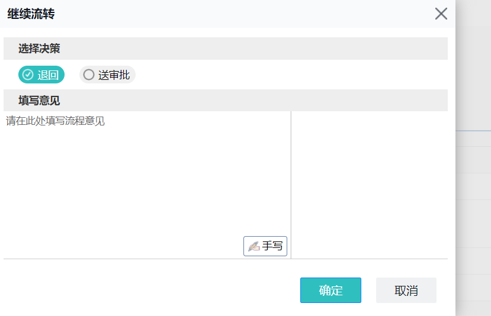Screen dimensions: 491x316
Task: Click the 退回 label text
Action: [x=48, y=75]
